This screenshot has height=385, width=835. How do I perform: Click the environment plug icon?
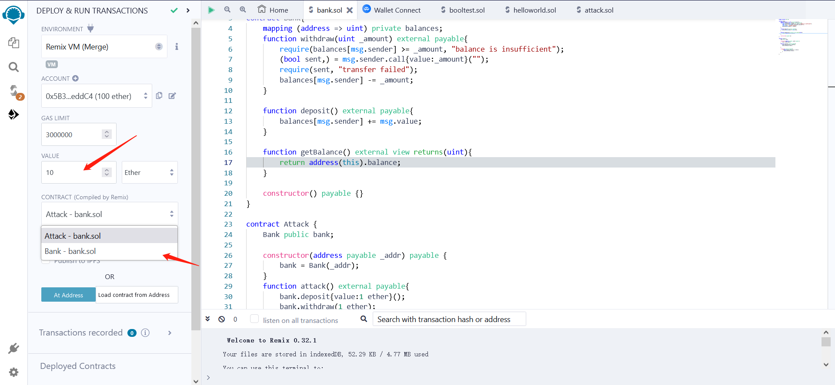[90, 29]
